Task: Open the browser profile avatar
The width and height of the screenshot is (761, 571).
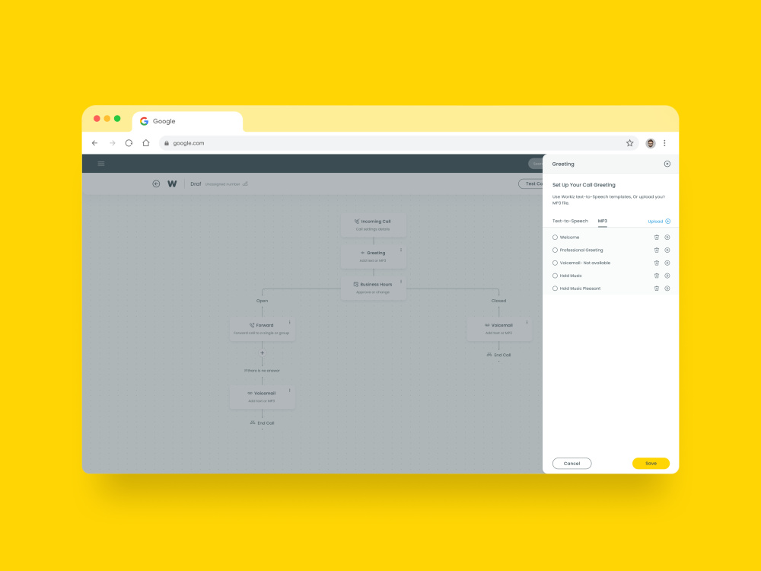Action: click(651, 143)
